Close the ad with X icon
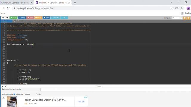Viewport: 191px width, 107px height. [87, 97]
